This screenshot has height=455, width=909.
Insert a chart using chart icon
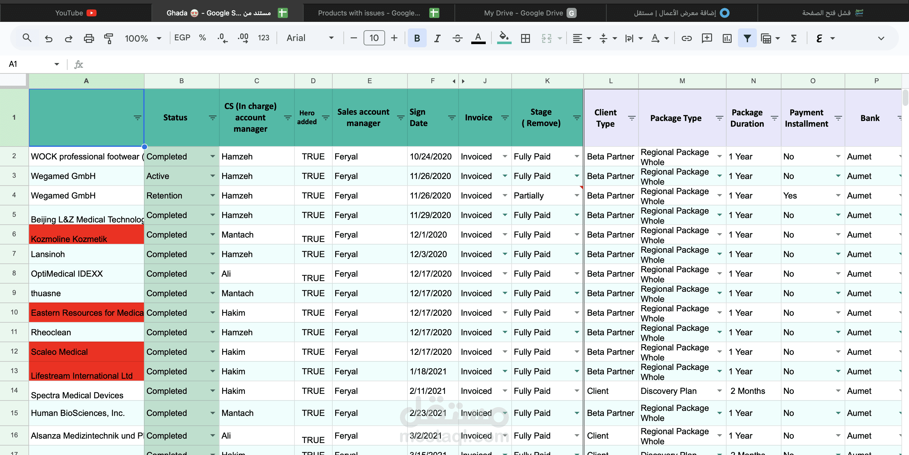(727, 38)
